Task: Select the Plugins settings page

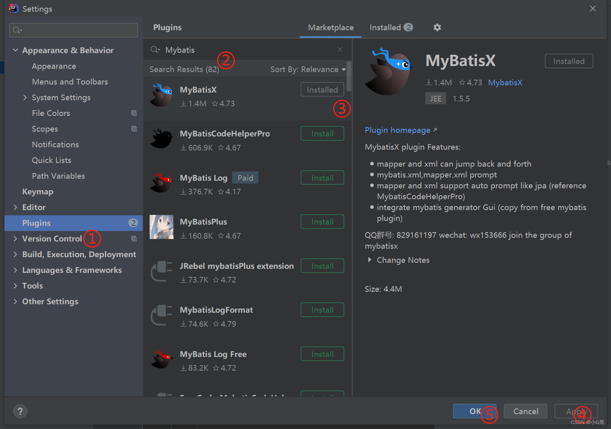Action: click(74, 223)
